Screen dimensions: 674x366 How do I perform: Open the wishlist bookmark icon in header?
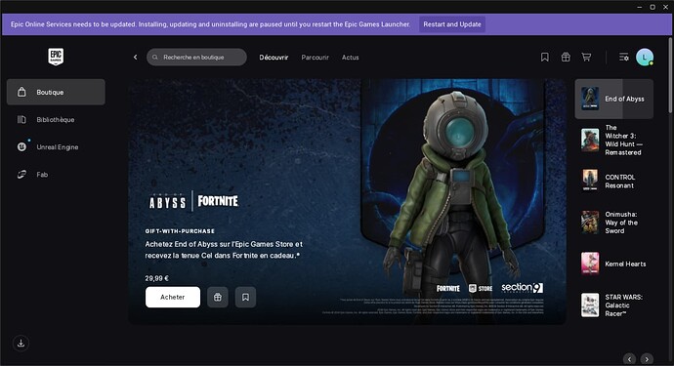point(545,58)
